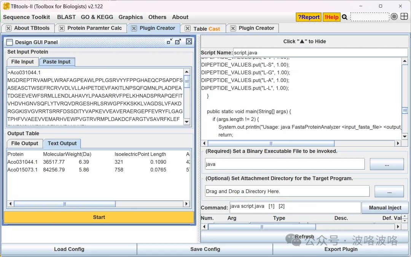Browse for attachment directory

coord(389,192)
